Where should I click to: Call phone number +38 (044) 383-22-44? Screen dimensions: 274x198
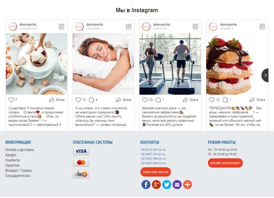[153, 150]
